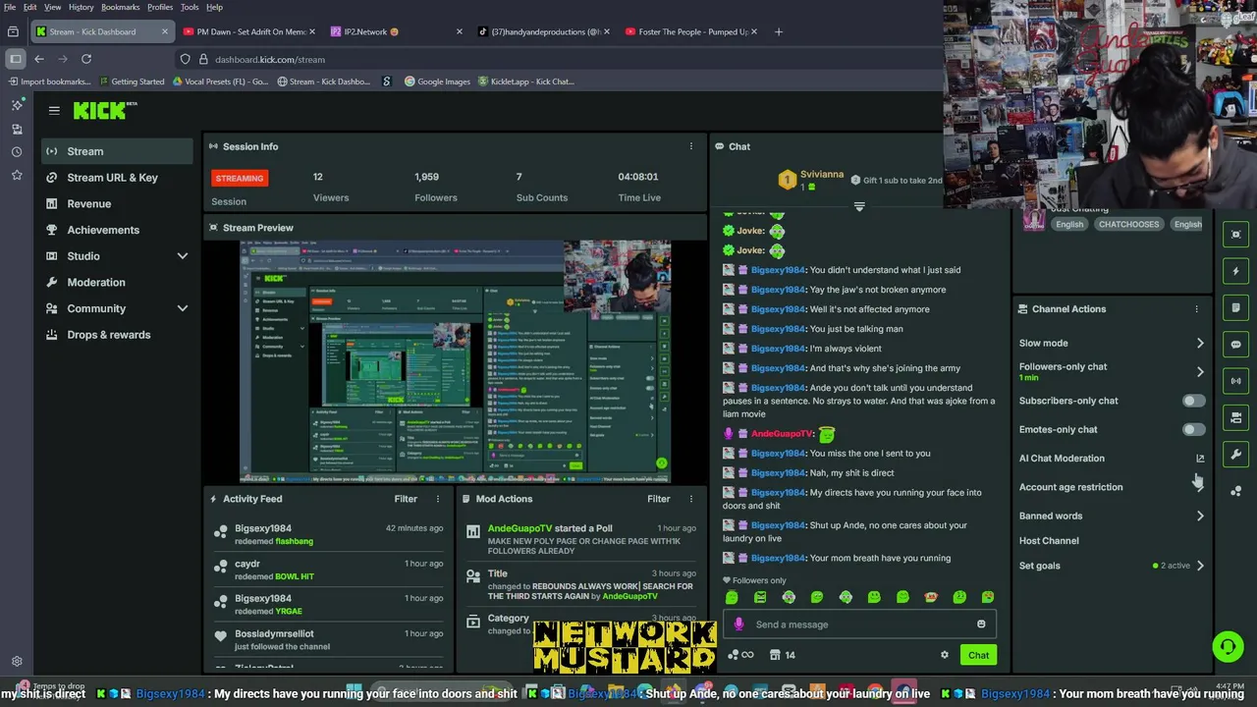Click the broadcast signal icon in right rail
This screenshot has width=1257, height=707.
(x=1236, y=381)
